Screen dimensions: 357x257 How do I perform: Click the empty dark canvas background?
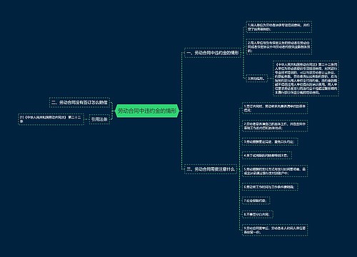click(x=95, y=191)
